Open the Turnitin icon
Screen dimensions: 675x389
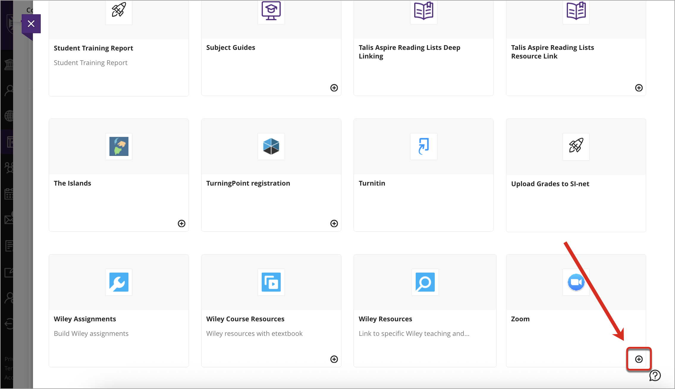pos(424,146)
